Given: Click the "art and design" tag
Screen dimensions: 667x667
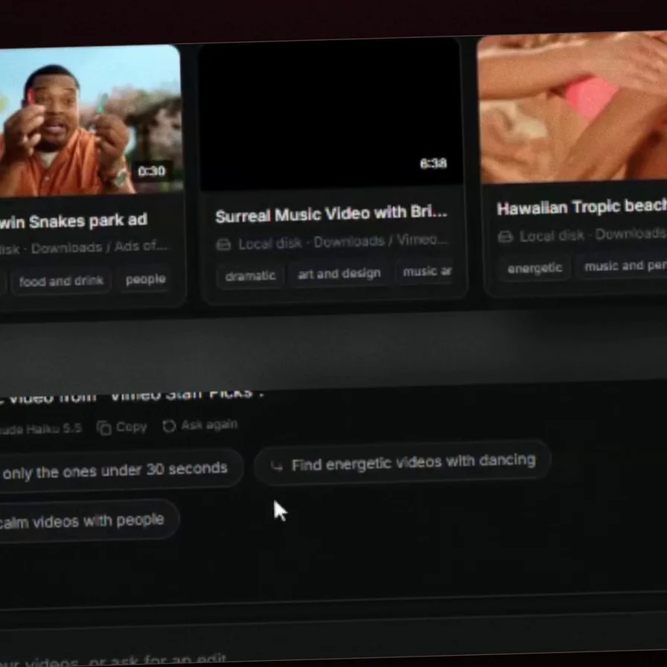Looking at the screenshot, I should click(x=339, y=273).
